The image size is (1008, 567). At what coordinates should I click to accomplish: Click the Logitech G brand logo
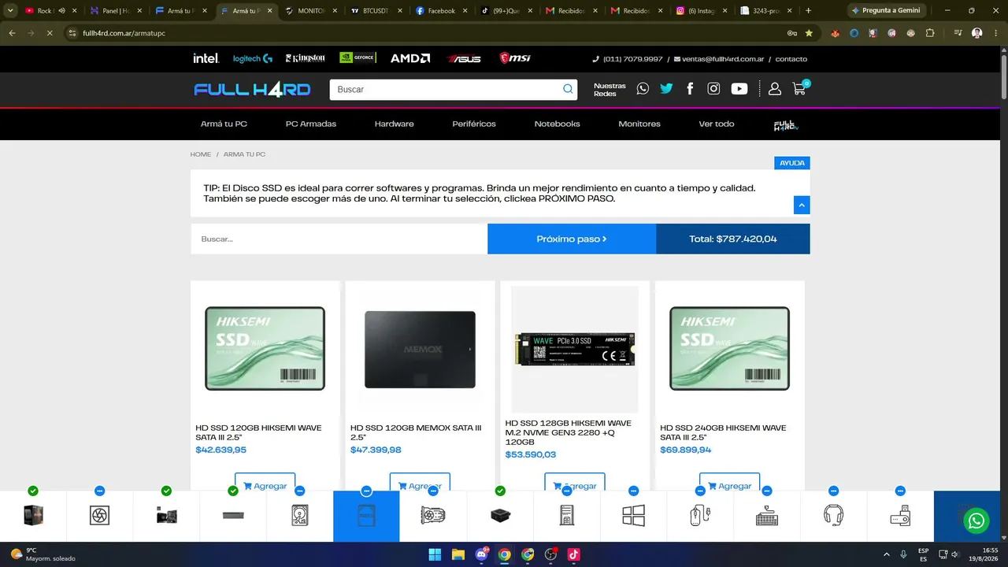click(x=253, y=58)
